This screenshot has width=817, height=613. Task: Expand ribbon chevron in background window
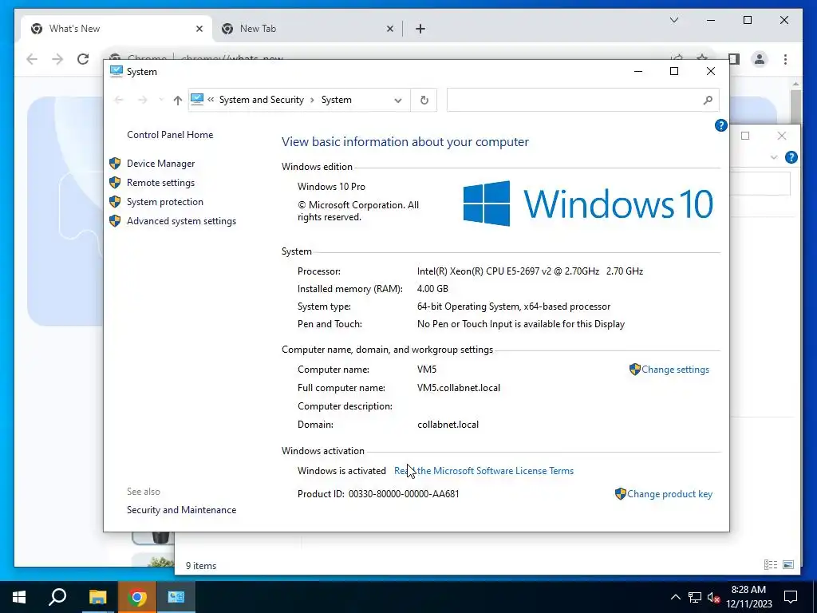tap(774, 157)
